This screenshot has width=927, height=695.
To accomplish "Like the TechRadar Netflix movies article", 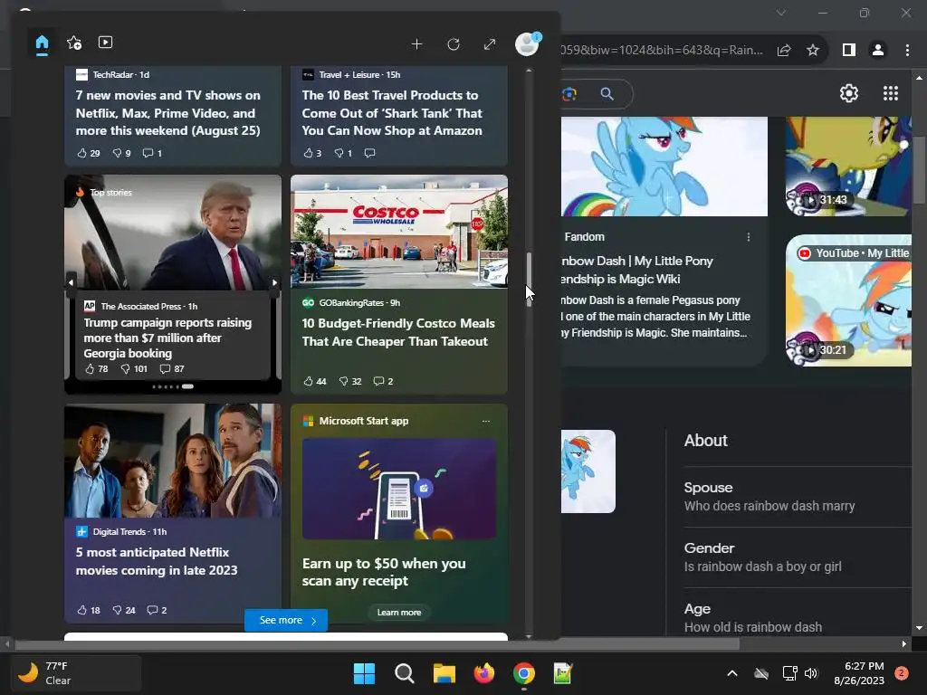I will (x=89, y=153).
